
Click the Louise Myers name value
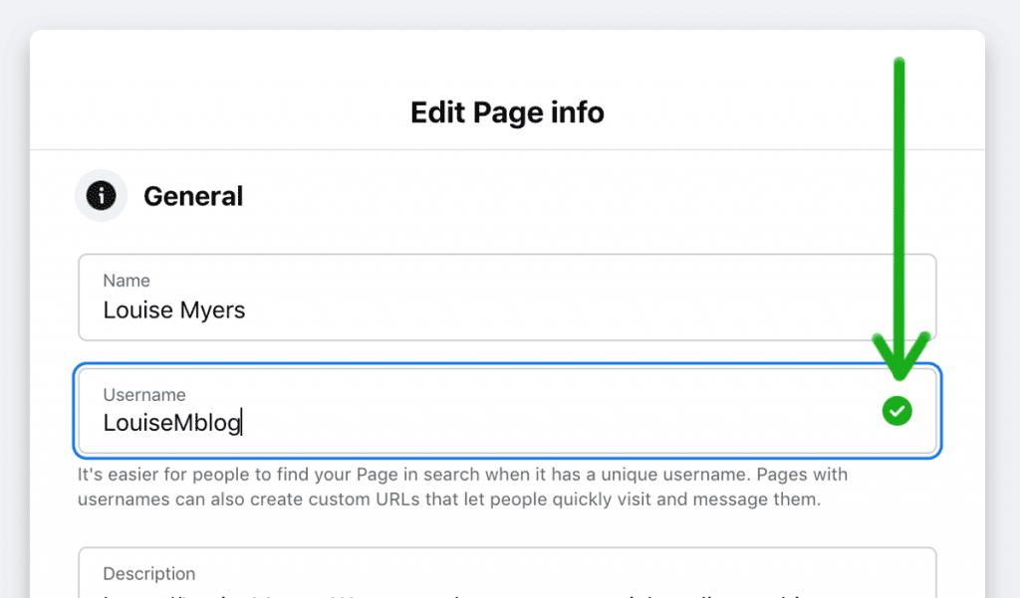coord(173,309)
